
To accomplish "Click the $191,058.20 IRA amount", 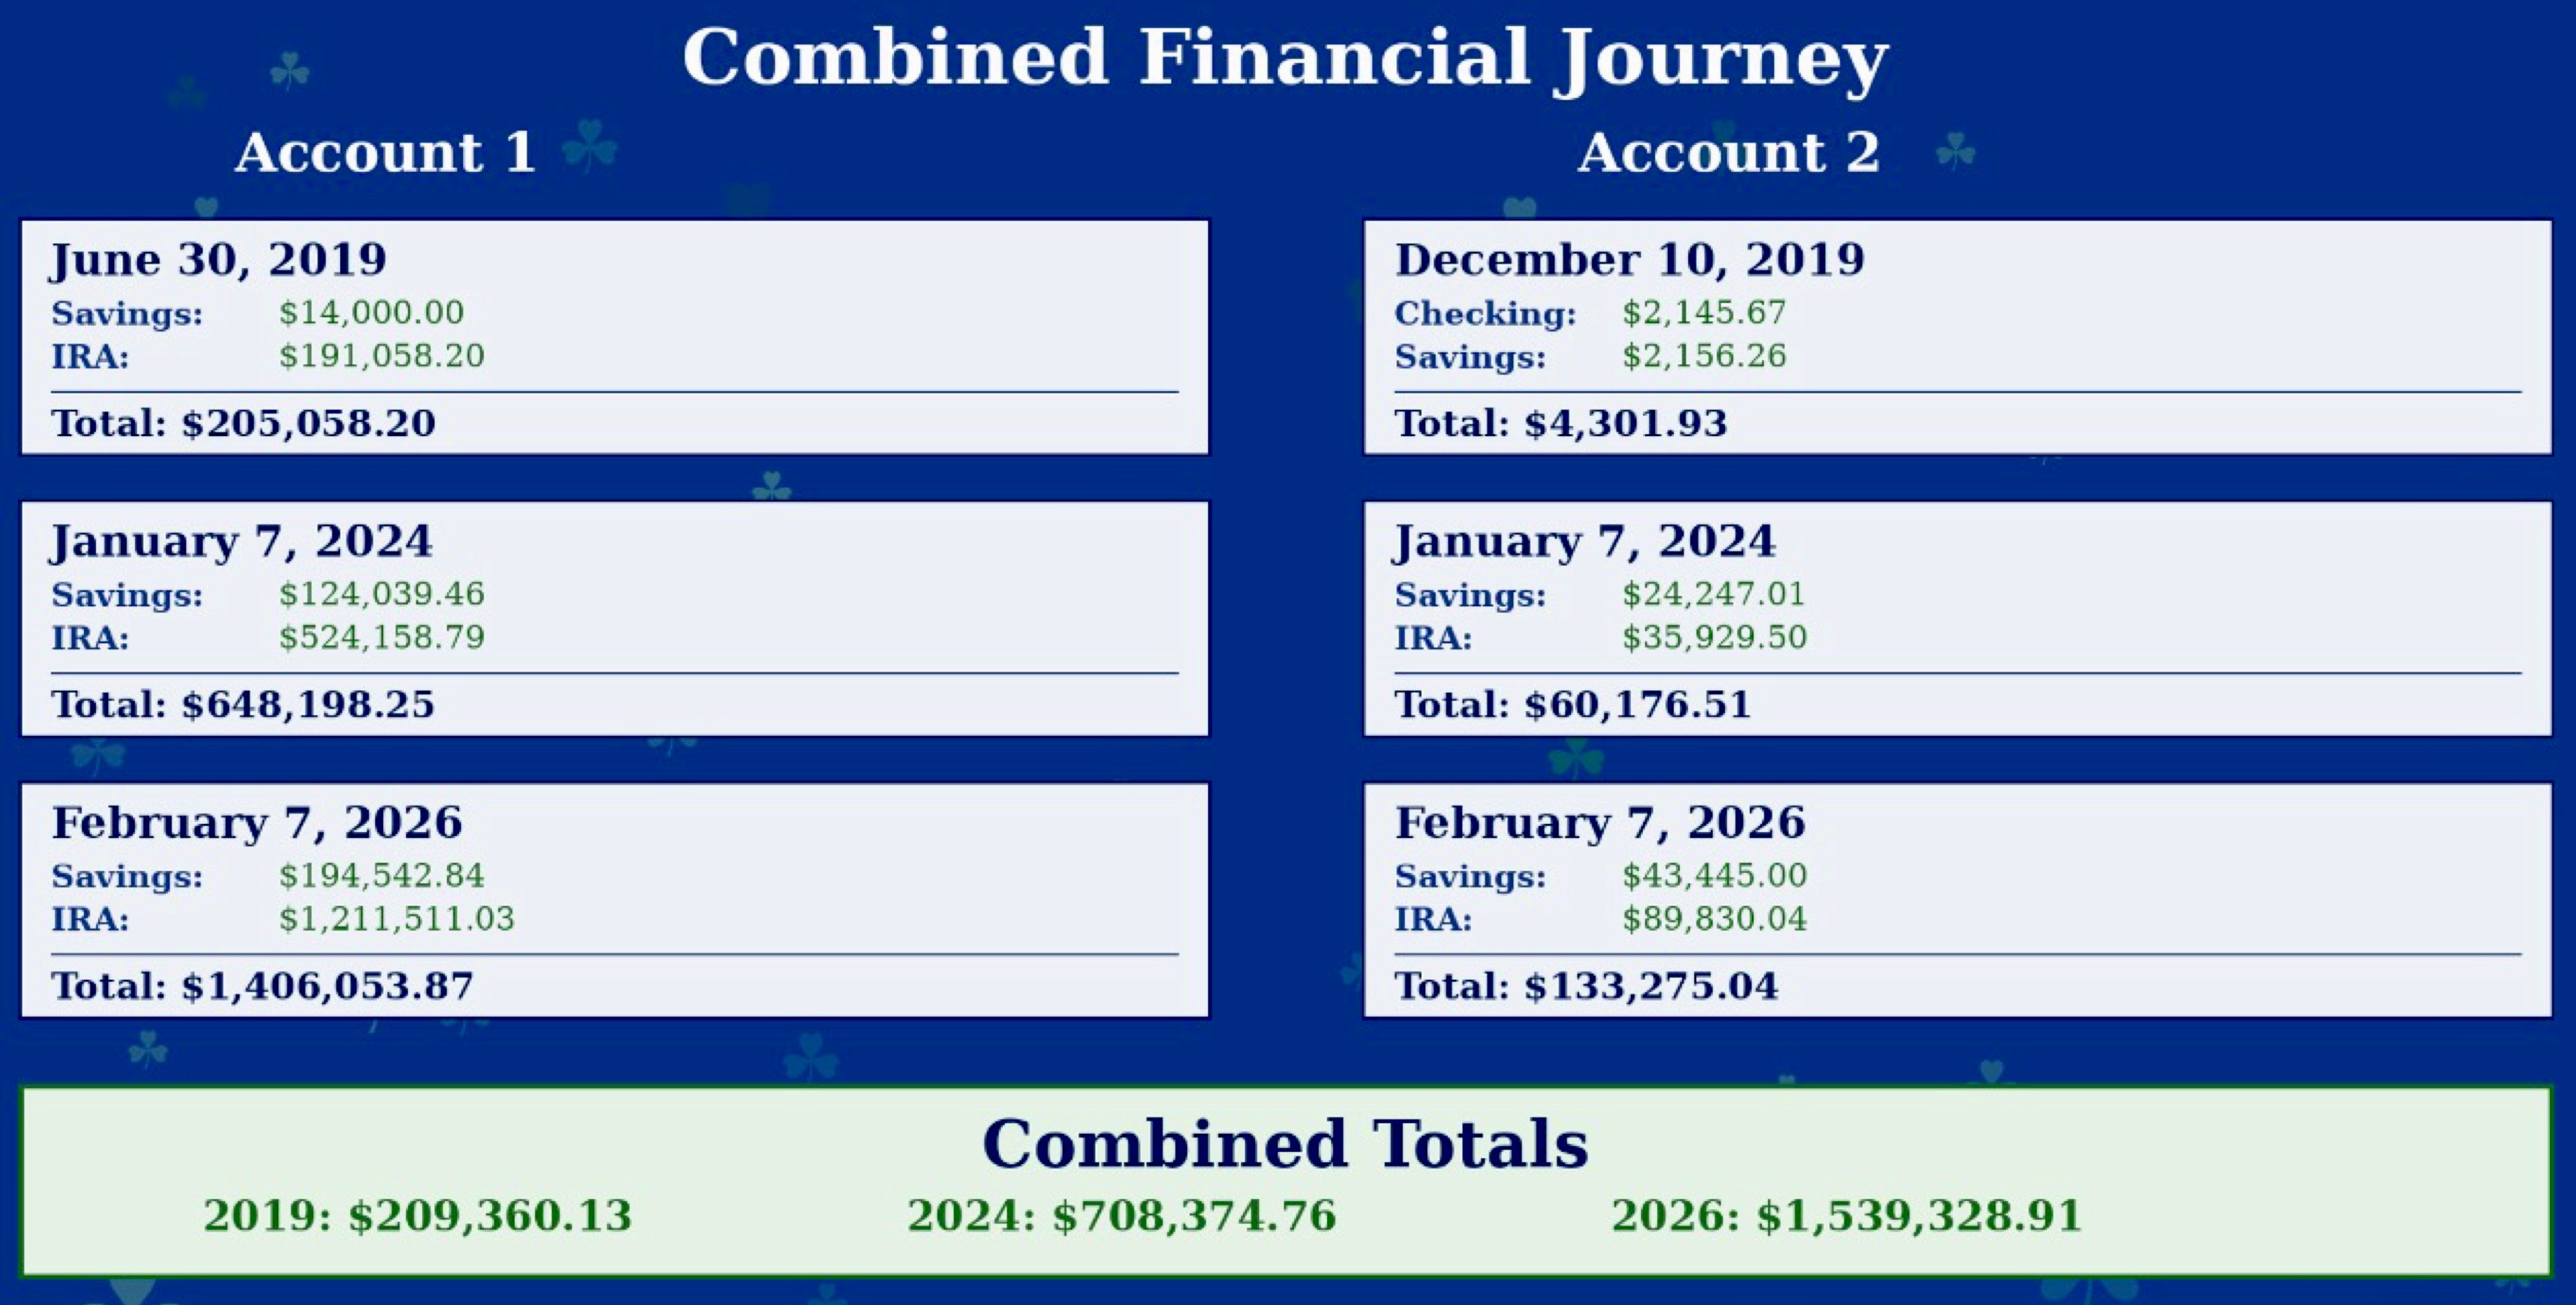I will pos(381,356).
